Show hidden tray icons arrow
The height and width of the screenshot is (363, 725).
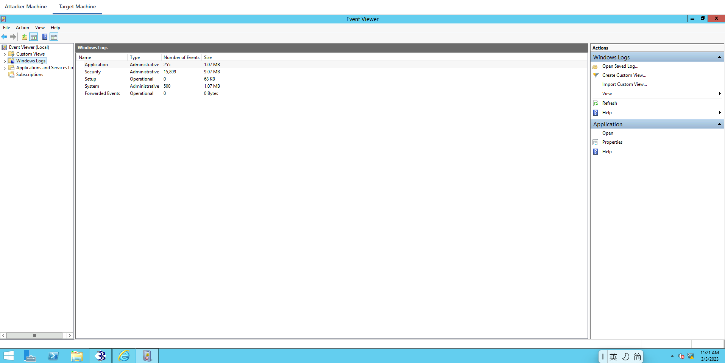pos(672,356)
